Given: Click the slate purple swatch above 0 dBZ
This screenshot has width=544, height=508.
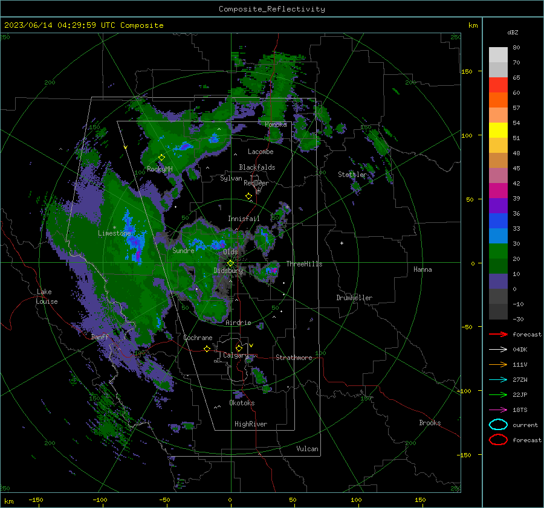Looking at the screenshot, I should point(498,281).
